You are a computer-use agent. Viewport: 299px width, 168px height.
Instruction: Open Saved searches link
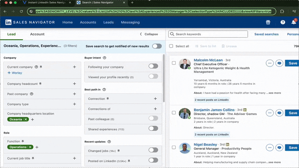tap(266, 34)
